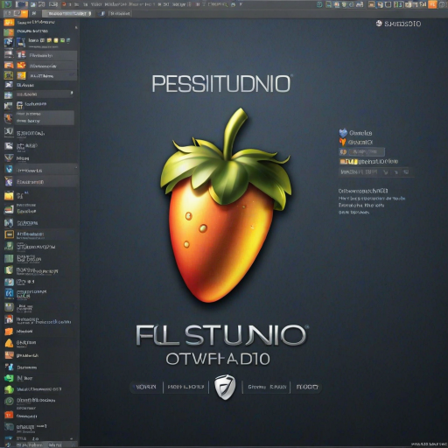Click the silver shield badge below the title

click(225, 387)
